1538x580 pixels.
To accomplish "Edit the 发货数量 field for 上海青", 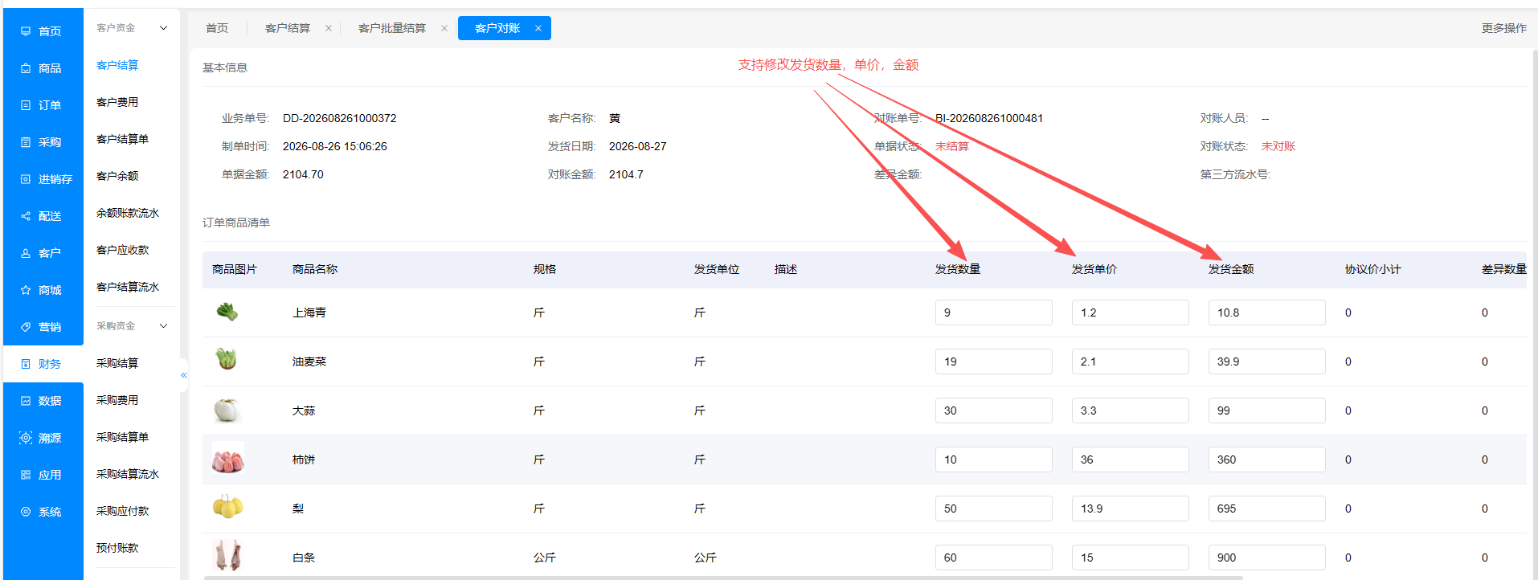I will tap(993, 312).
